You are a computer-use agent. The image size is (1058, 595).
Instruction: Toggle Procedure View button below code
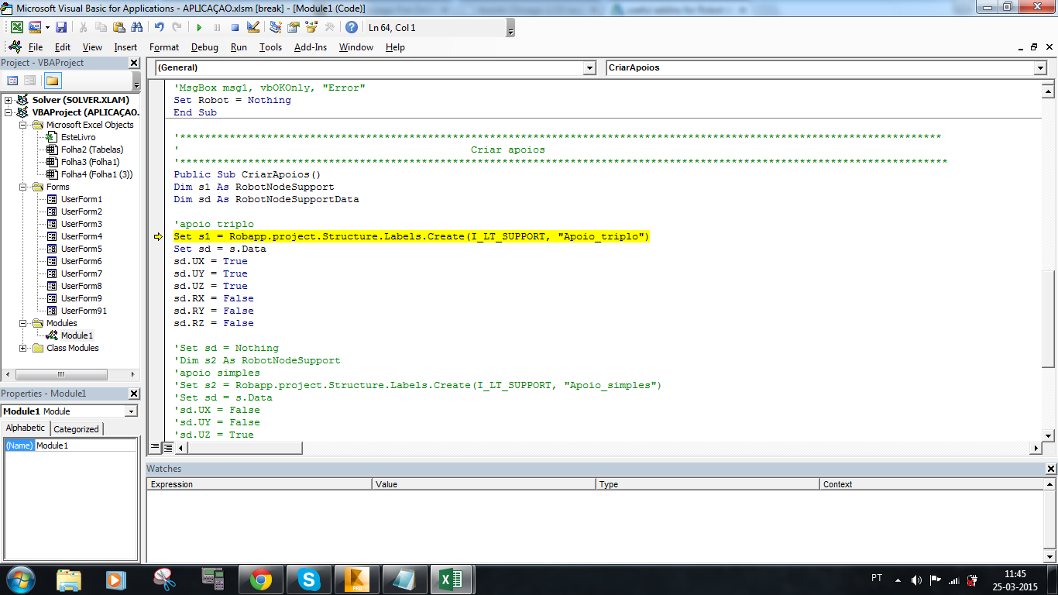[155, 447]
